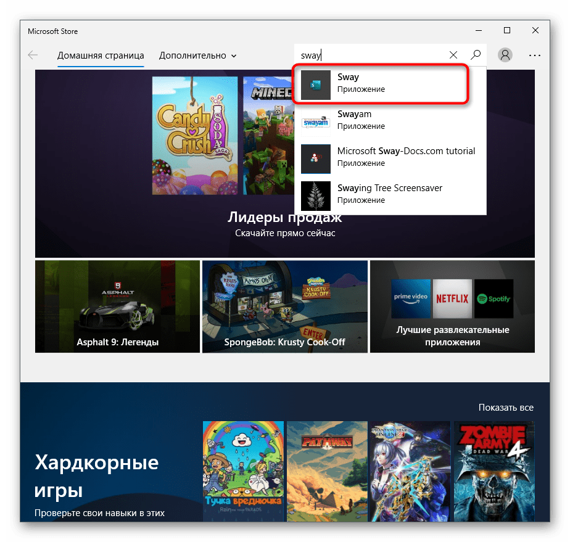Image resolution: width=570 pixels, height=542 pixels.
Task: Maximize the Microsoft Store window
Action: click(507, 30)
